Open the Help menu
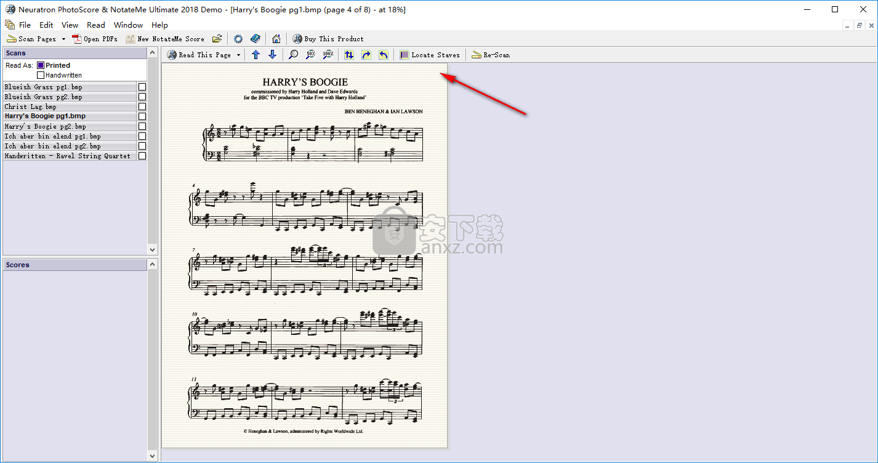The image size is (878, 463). 159,25
